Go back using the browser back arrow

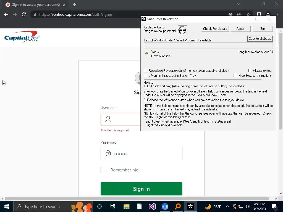6,14
